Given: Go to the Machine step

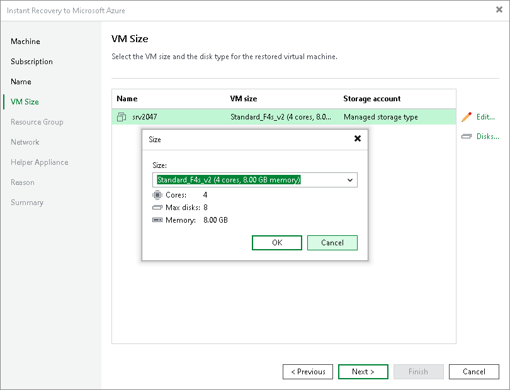Looking at the screenshot, I should 25,42.
